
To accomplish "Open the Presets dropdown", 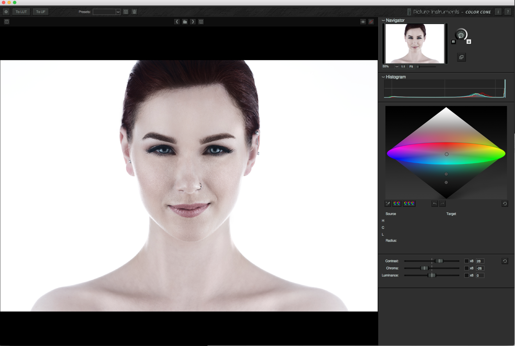I will click(118, 12).
